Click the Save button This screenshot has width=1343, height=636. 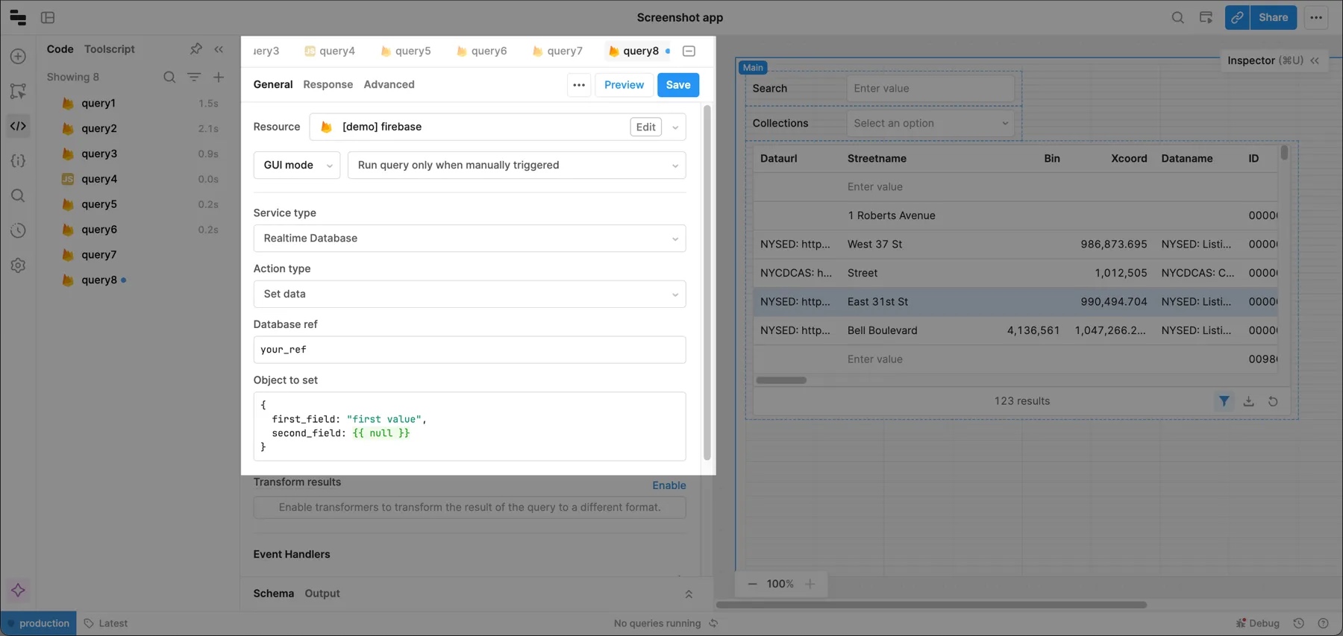coord(677,85)
